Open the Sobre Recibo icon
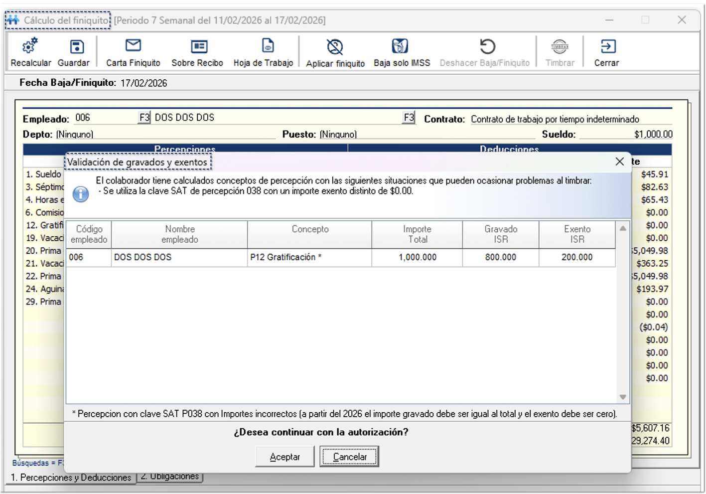The width and height of the screenshot is (706, 494). (199, 46)
